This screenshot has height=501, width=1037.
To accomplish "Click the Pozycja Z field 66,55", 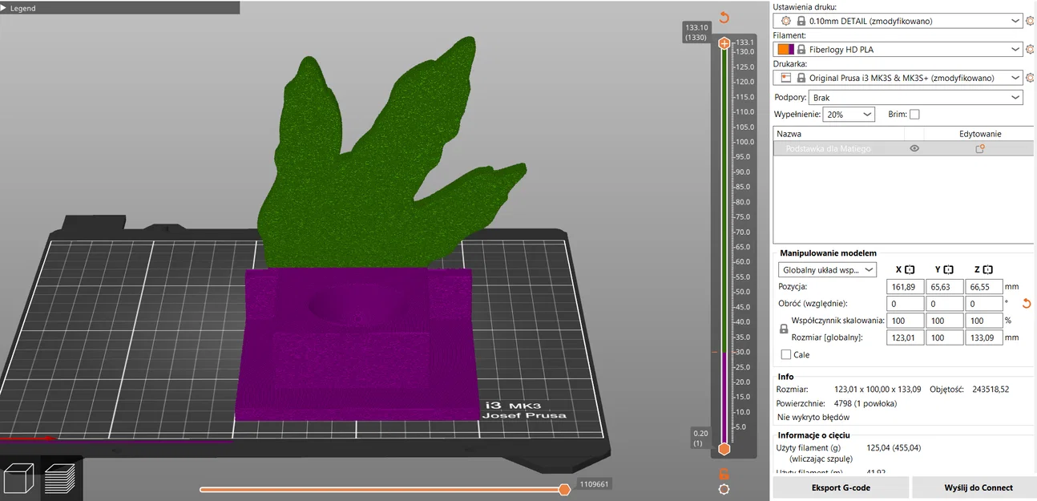I will point(984,287).
